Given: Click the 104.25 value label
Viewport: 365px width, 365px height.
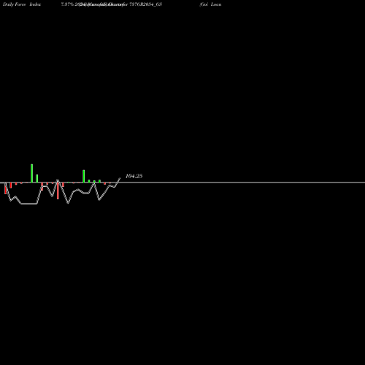Looking at the screenshot, I should pos(134,176).
